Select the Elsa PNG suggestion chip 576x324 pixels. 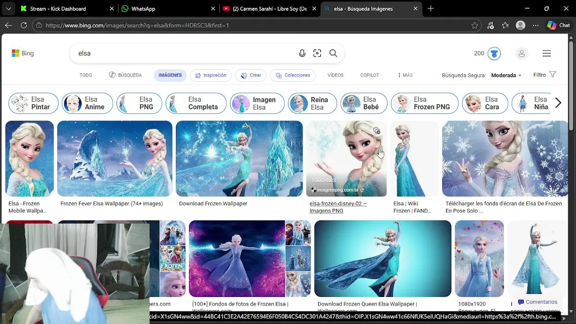tap(139, 103)
